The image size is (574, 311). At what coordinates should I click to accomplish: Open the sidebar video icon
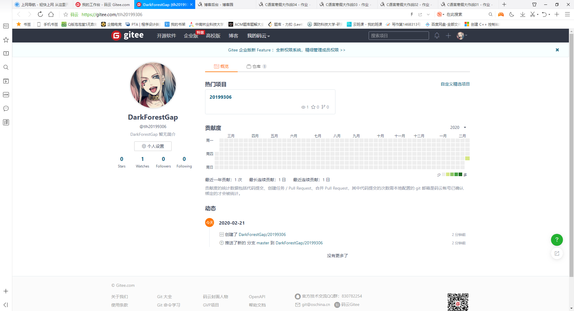(x=6, y=81)
